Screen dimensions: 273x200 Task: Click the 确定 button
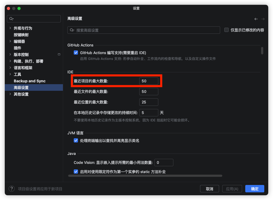[x=255, y=189]
